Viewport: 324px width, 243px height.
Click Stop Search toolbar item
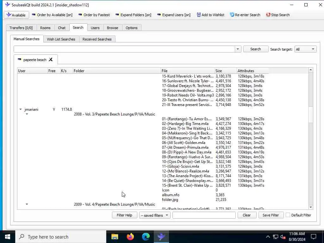point(278,15)
